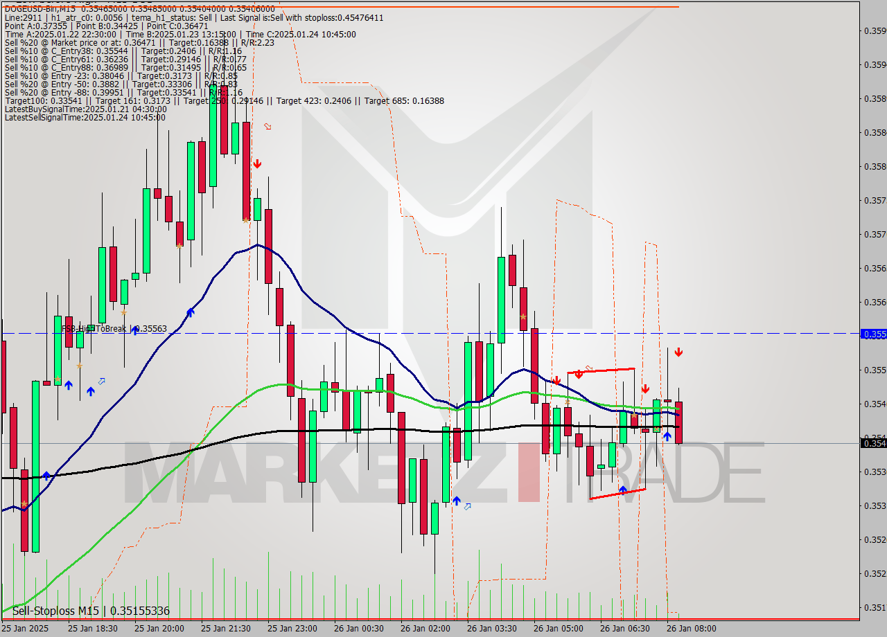Click the LatestBuySignalTime text line
The image size is (887, 637).
click(x=85, y=109)
